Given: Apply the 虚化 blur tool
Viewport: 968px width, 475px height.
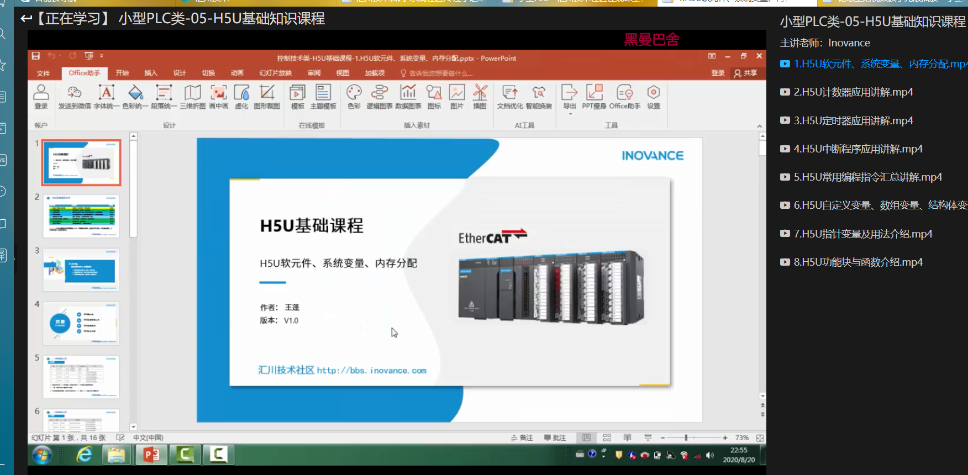Looking at the screenshot, I should coord(241,97).
